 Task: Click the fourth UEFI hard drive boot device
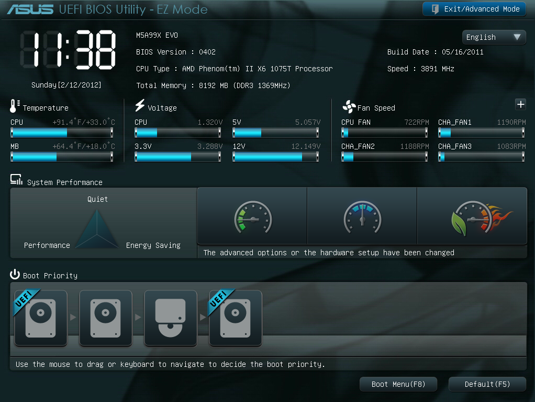click(235, 318)
